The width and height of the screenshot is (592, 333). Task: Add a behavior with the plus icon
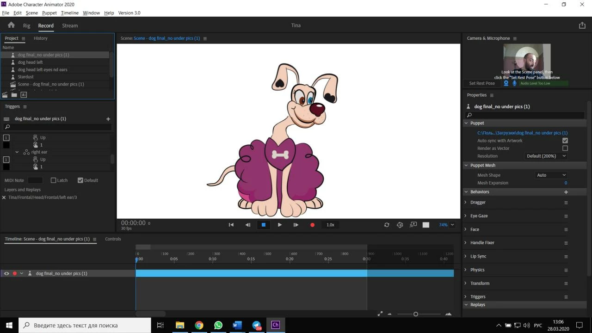tap(566, 192)
